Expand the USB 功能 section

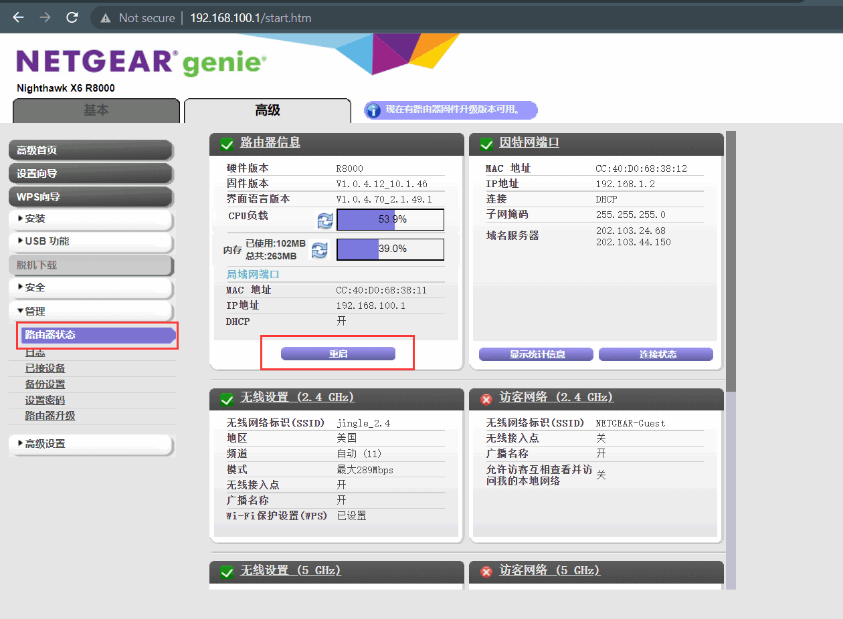91,241
